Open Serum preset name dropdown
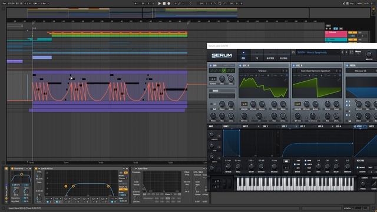 318,52
